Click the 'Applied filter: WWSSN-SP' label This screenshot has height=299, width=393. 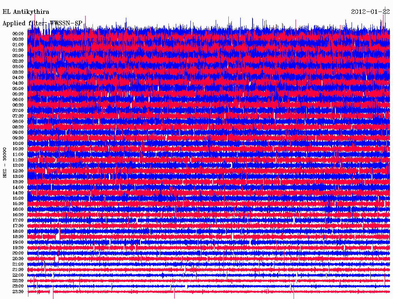(42, 23)
